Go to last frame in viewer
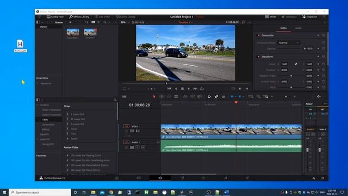The height and width of the screenshot is (196, 348). click(x=195, y=89)
